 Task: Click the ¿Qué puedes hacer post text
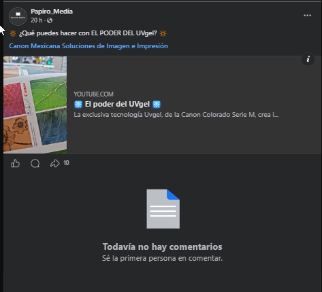click(x=88, y=33)
